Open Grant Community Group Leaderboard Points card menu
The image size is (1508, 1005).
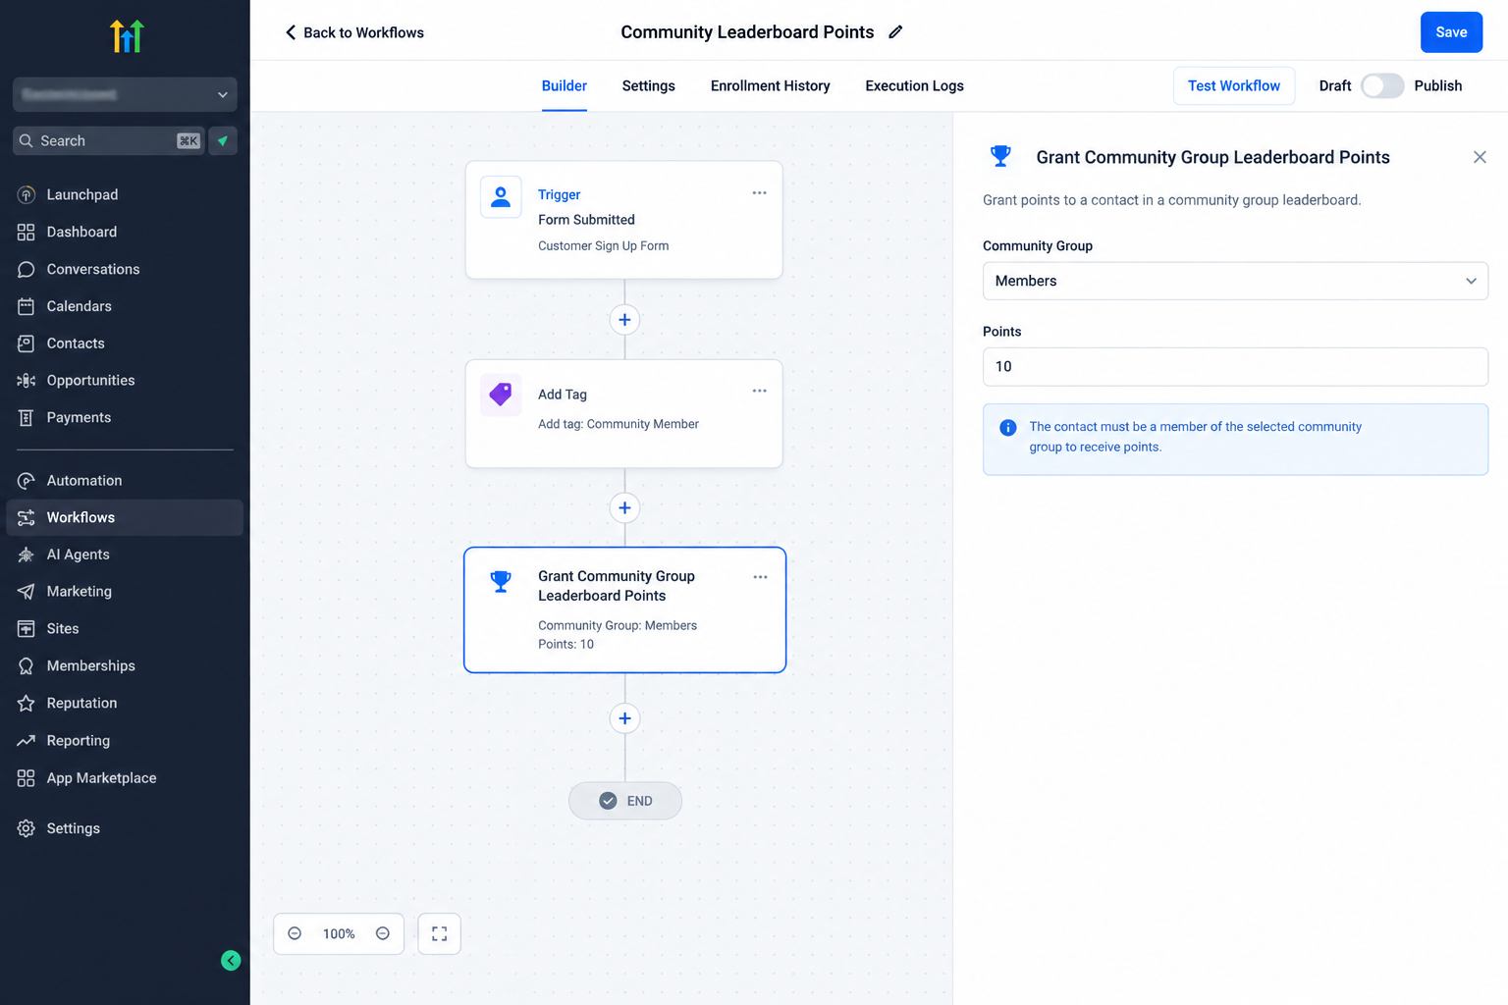click(760, 577)
